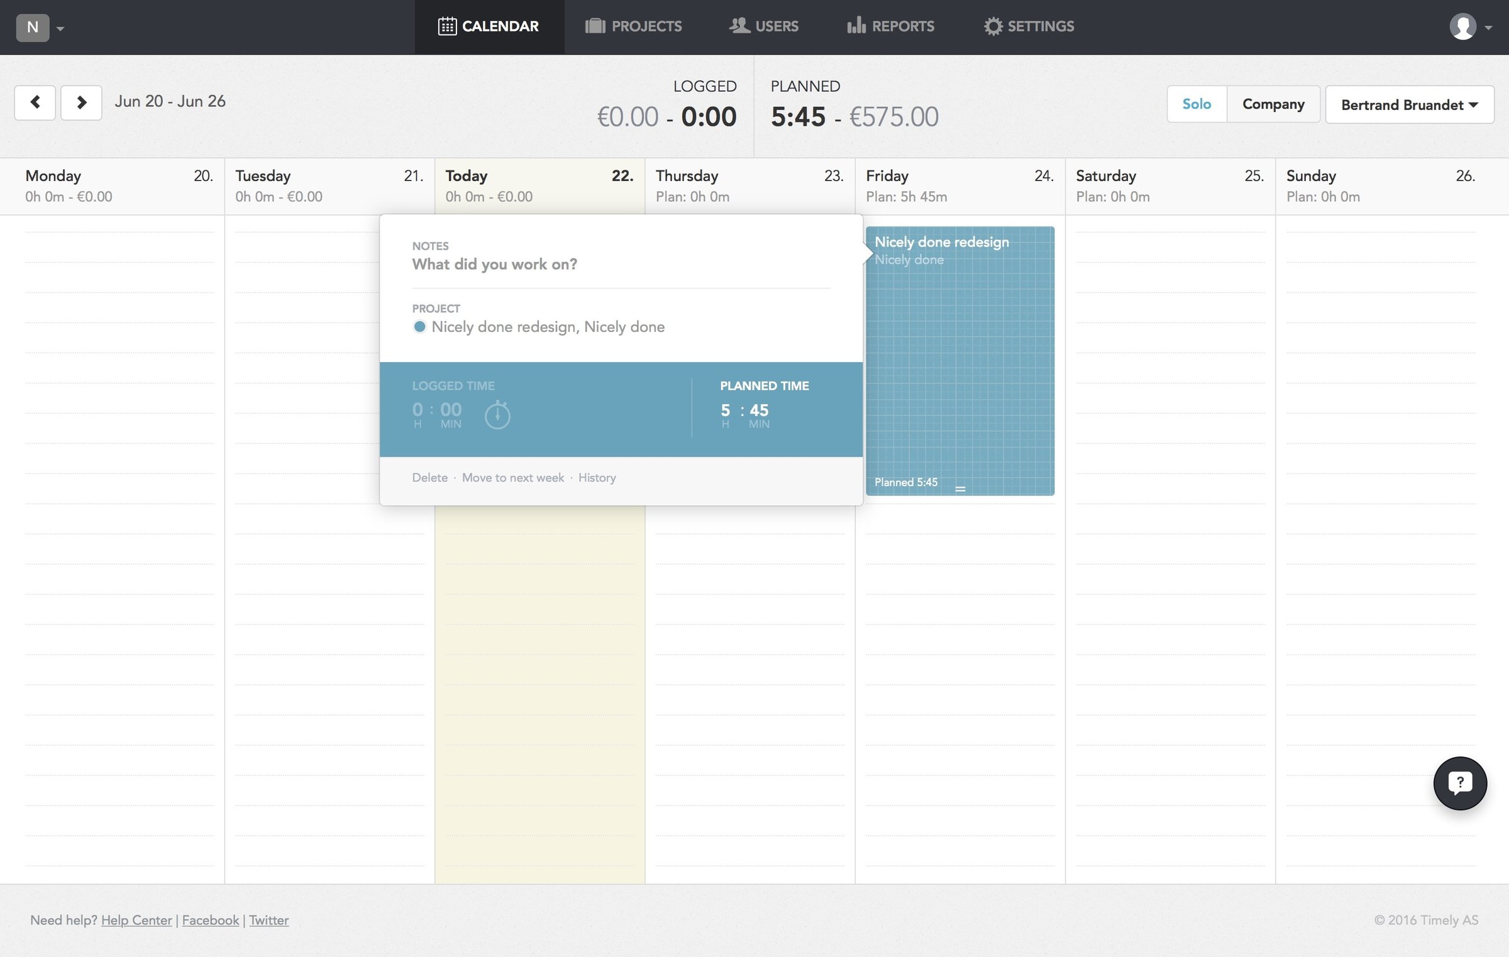1509x957 pixels.
Task: Open the Calendar tab
Action: coord(489,26)
